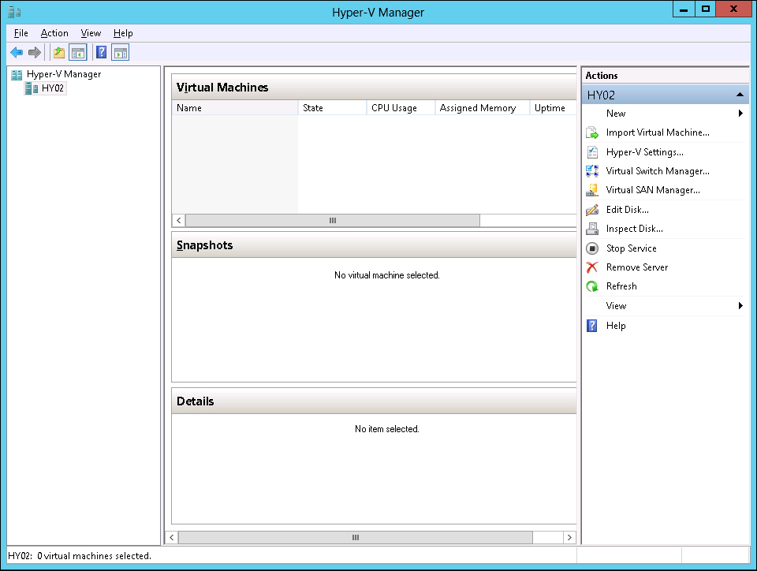Click the Hyper-V Manager title bar app icon
Screen dimensions: 757x571
[14, 12]
